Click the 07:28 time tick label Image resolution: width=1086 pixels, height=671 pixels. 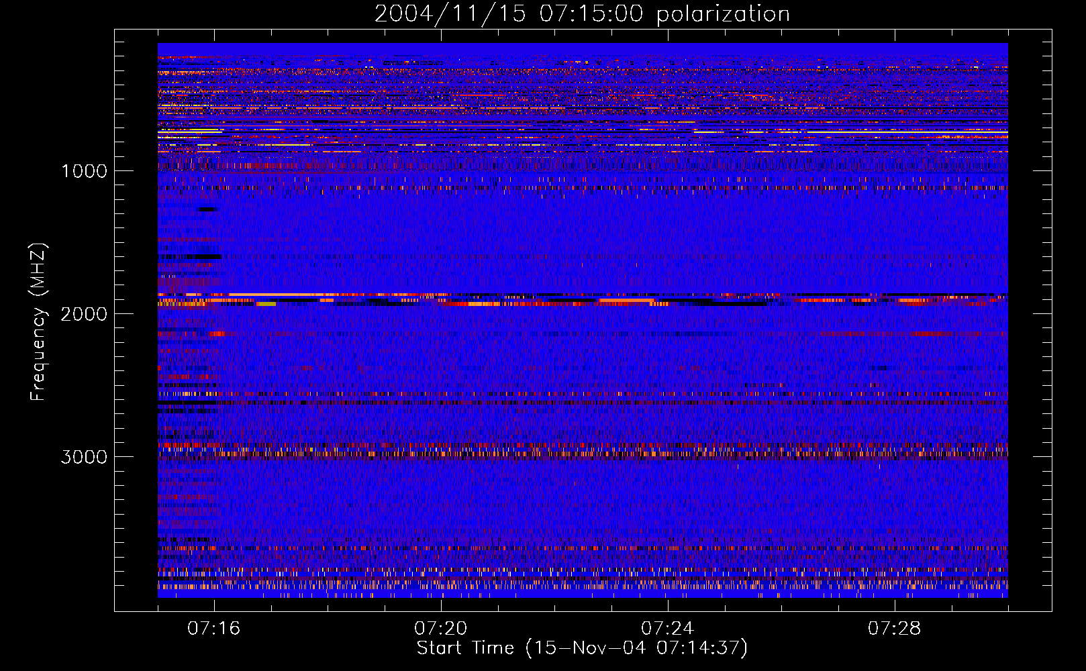(894, 629)
